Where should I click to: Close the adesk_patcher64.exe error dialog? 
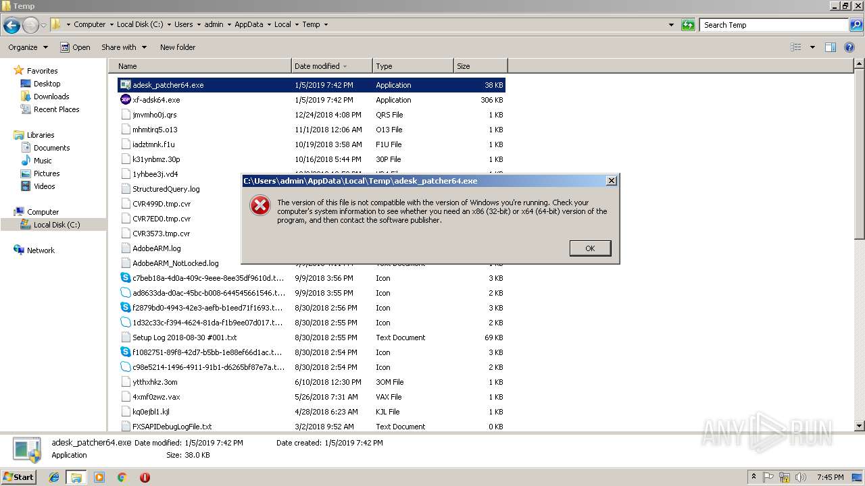611,181
